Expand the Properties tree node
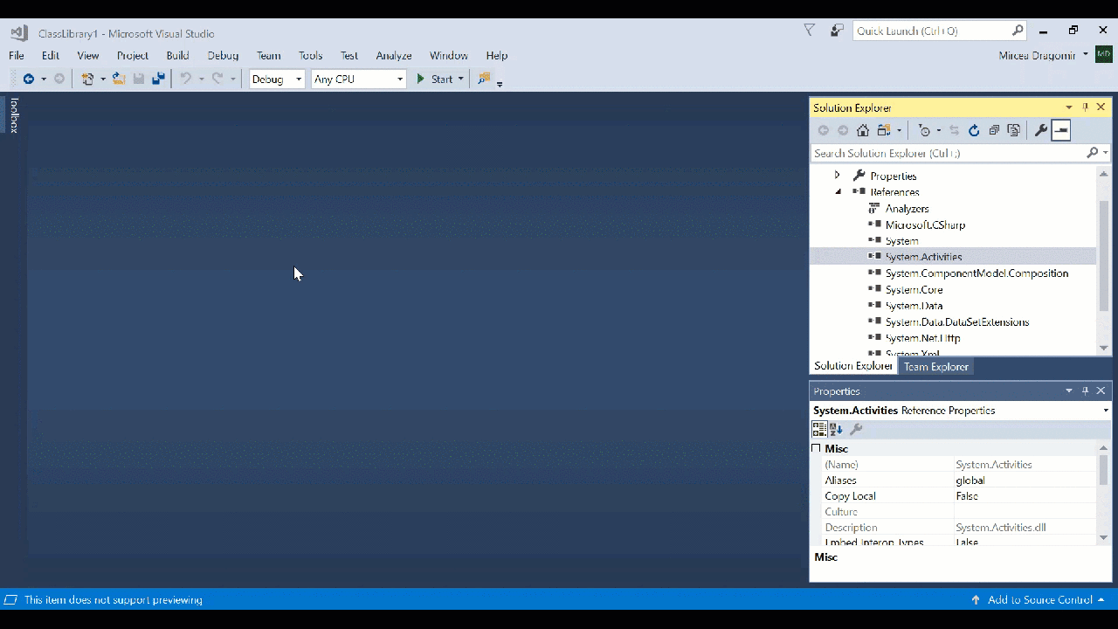1118x629 pixels. (837, 176)
